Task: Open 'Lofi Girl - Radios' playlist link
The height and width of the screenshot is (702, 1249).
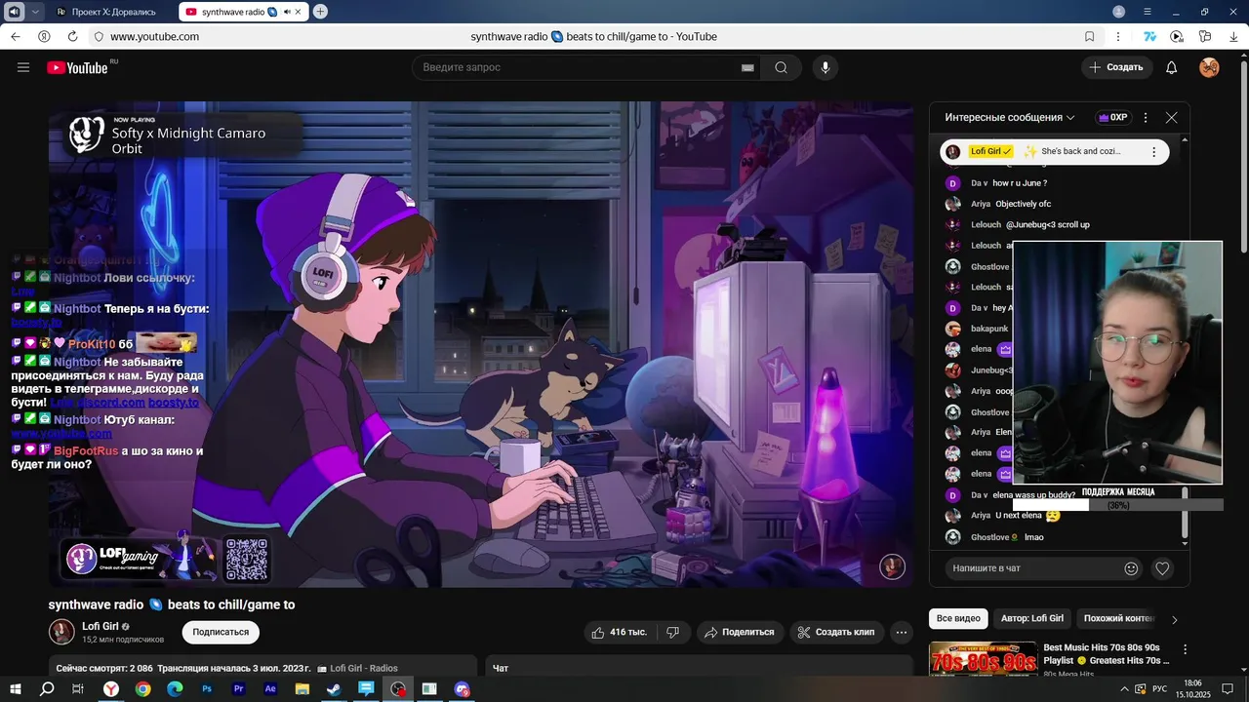Action: click(363, 668)
